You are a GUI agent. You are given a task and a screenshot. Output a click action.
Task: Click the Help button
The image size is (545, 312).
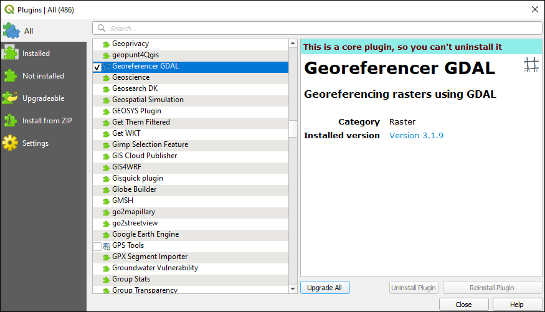point(517,305)
